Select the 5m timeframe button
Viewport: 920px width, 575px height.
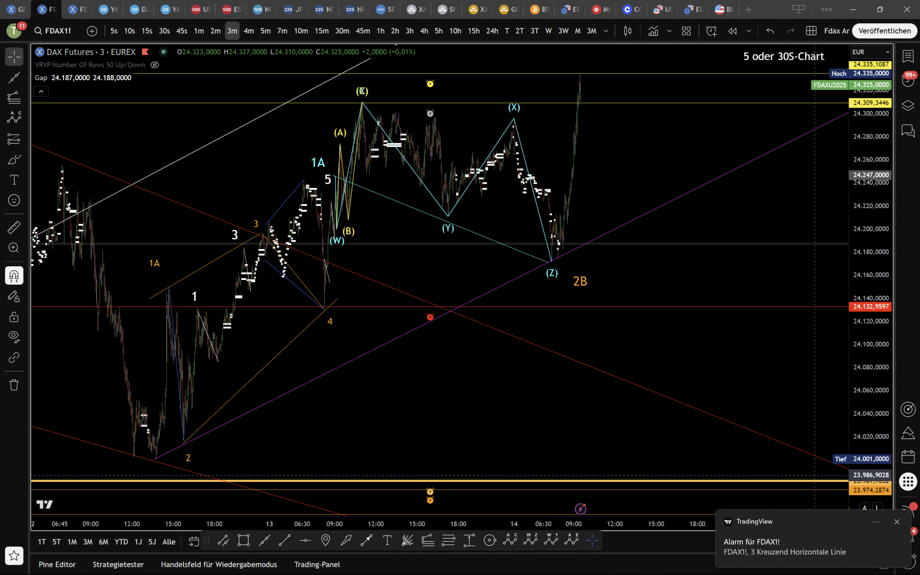[265, 31]
